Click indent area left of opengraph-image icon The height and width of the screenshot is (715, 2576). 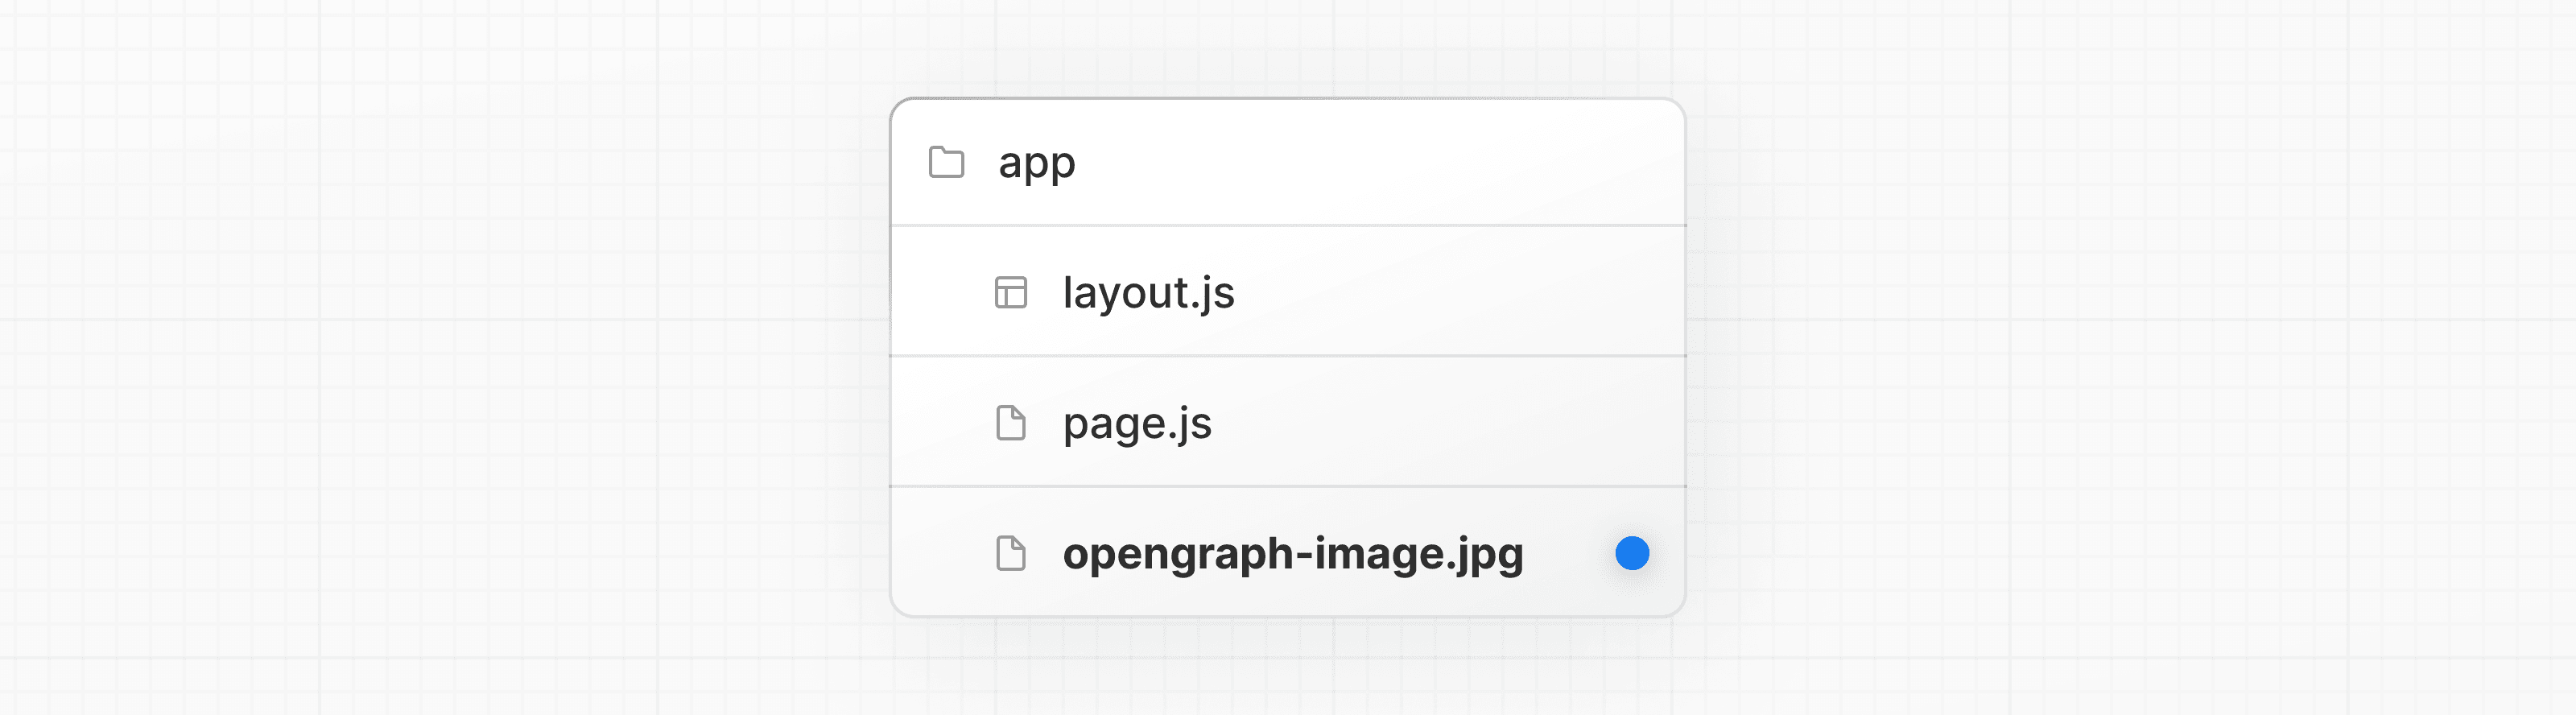[x=940, y=553]
